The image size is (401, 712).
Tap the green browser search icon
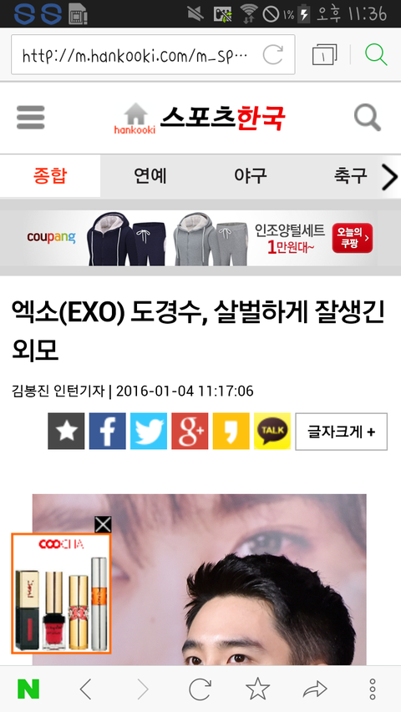pos(376,55)
